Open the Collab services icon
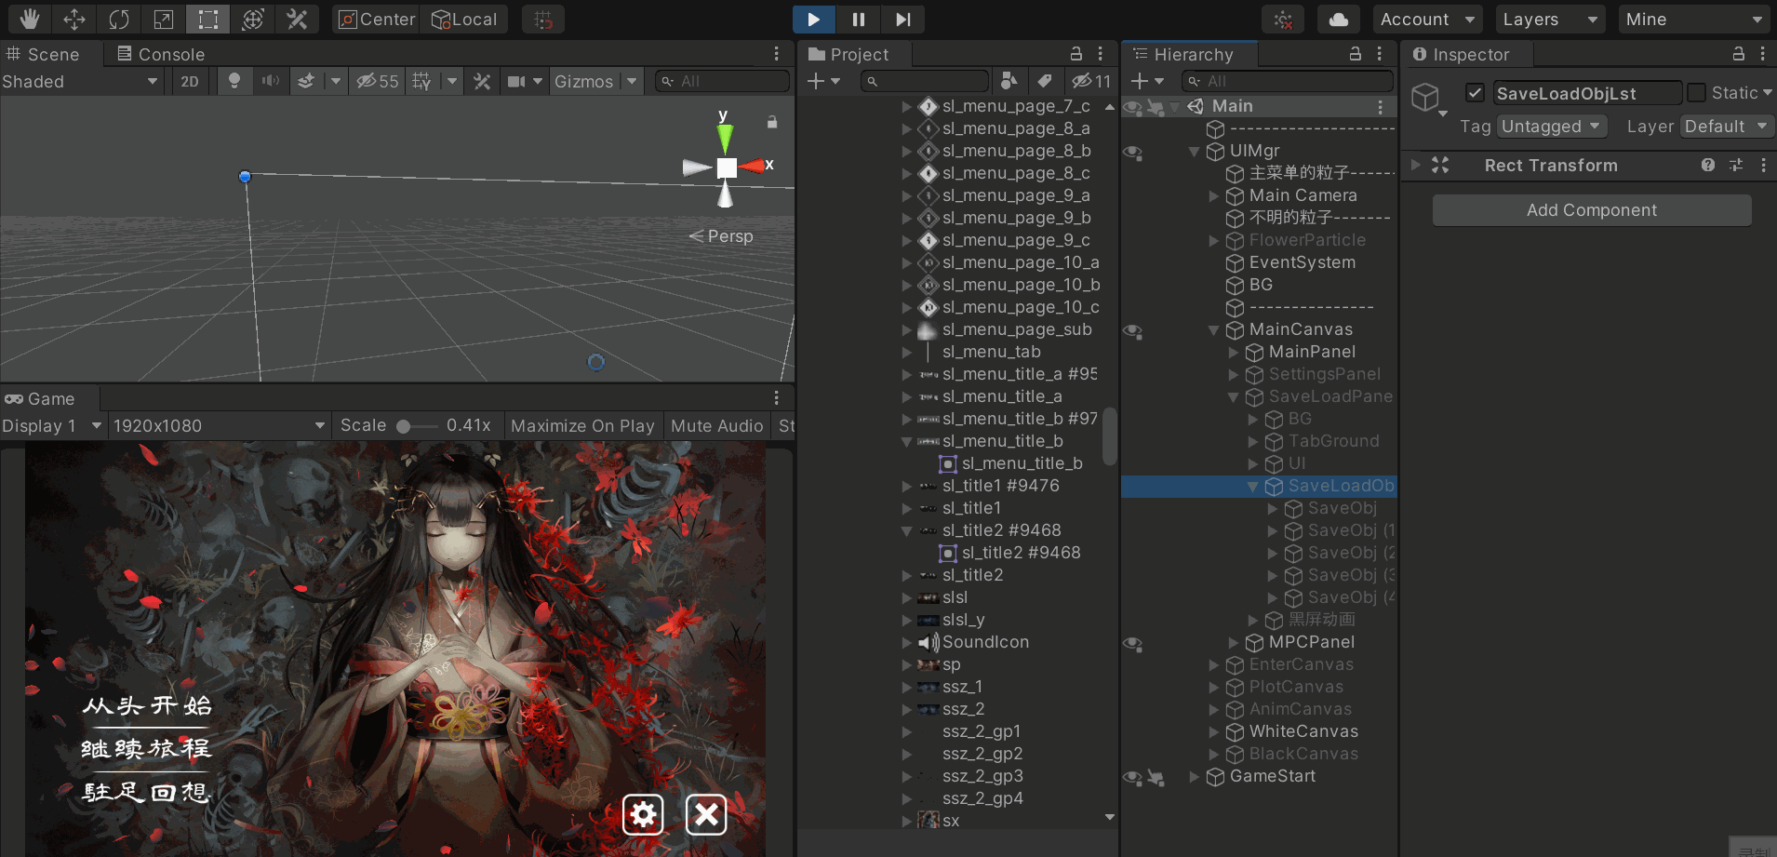The image size is (1777, 857). click(1283, 20)
